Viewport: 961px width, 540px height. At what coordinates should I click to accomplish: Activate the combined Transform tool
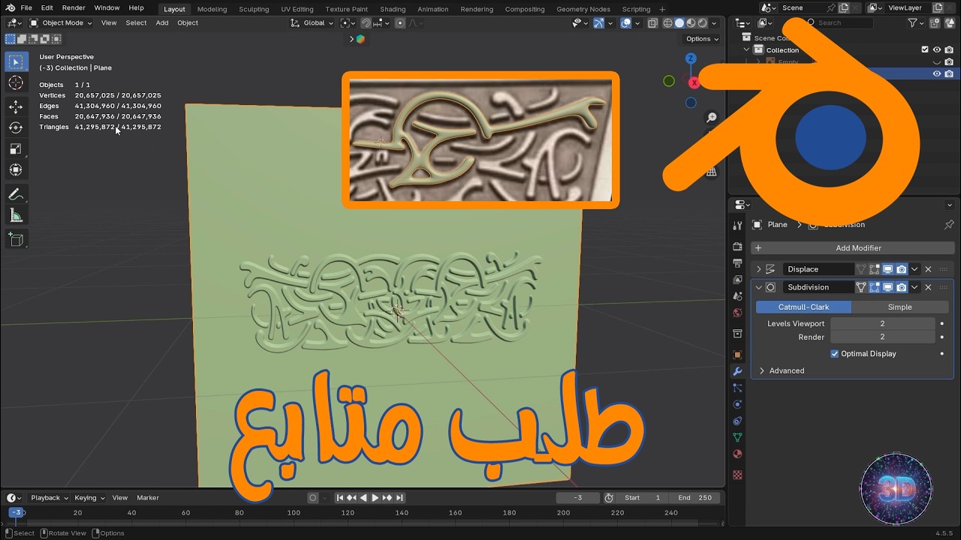pyautogui.click(x=16, y=169)
